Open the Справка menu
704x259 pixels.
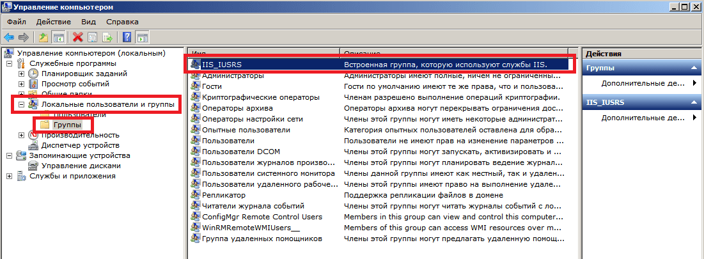tap(123, 22)
